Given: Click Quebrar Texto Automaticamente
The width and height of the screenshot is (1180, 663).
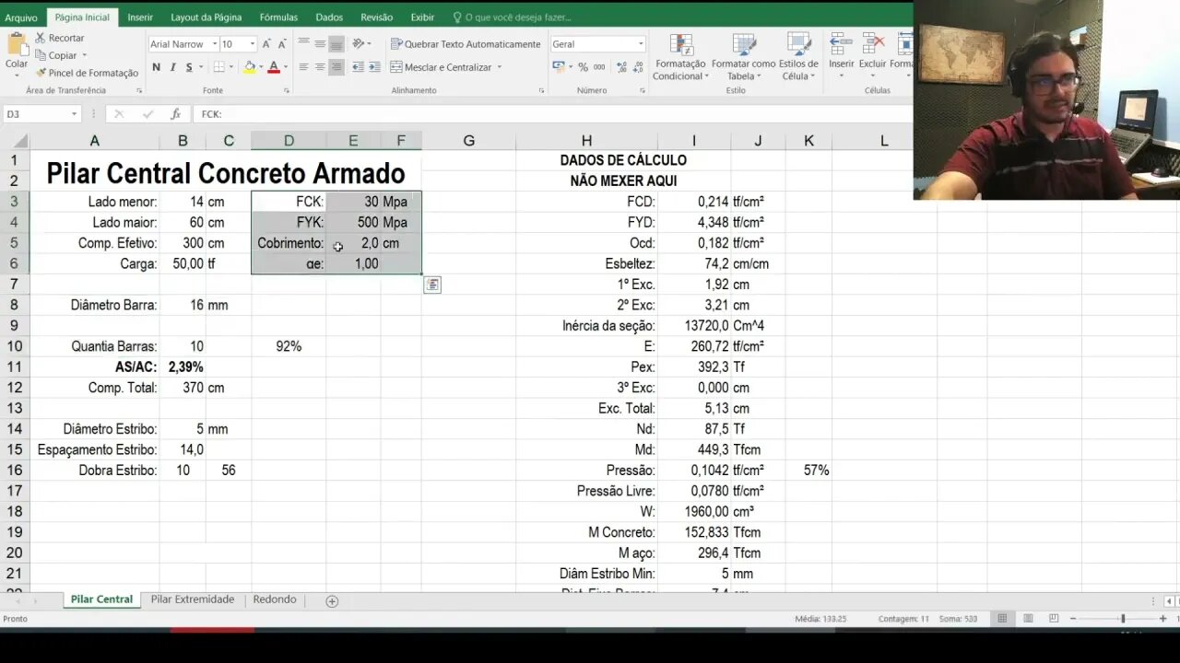Looking at the screenshot, I should 466,44.
